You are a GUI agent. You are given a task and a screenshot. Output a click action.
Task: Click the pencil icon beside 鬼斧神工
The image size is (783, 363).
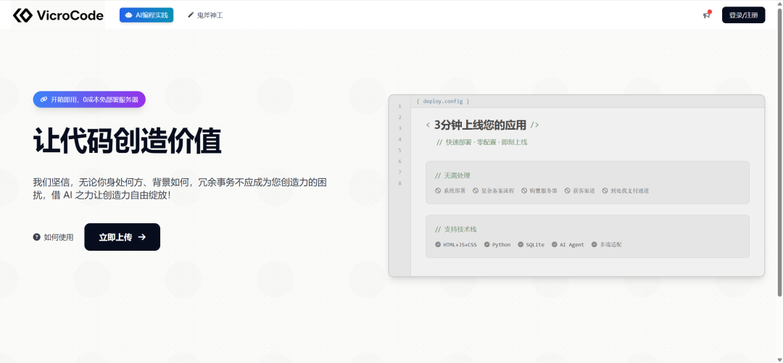click(x=190, y=15)
